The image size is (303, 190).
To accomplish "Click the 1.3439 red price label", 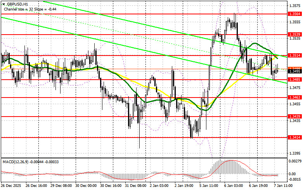I will [x=295, y=116].
